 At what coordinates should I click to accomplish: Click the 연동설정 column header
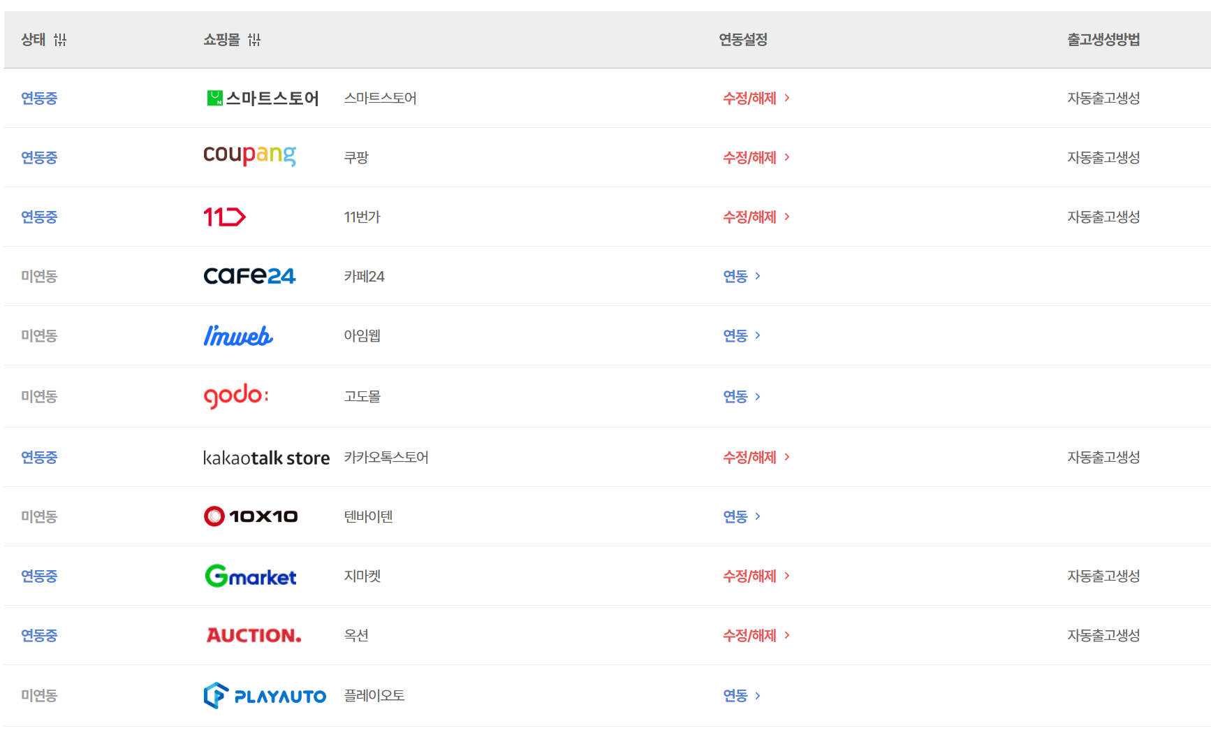[743, 40]
